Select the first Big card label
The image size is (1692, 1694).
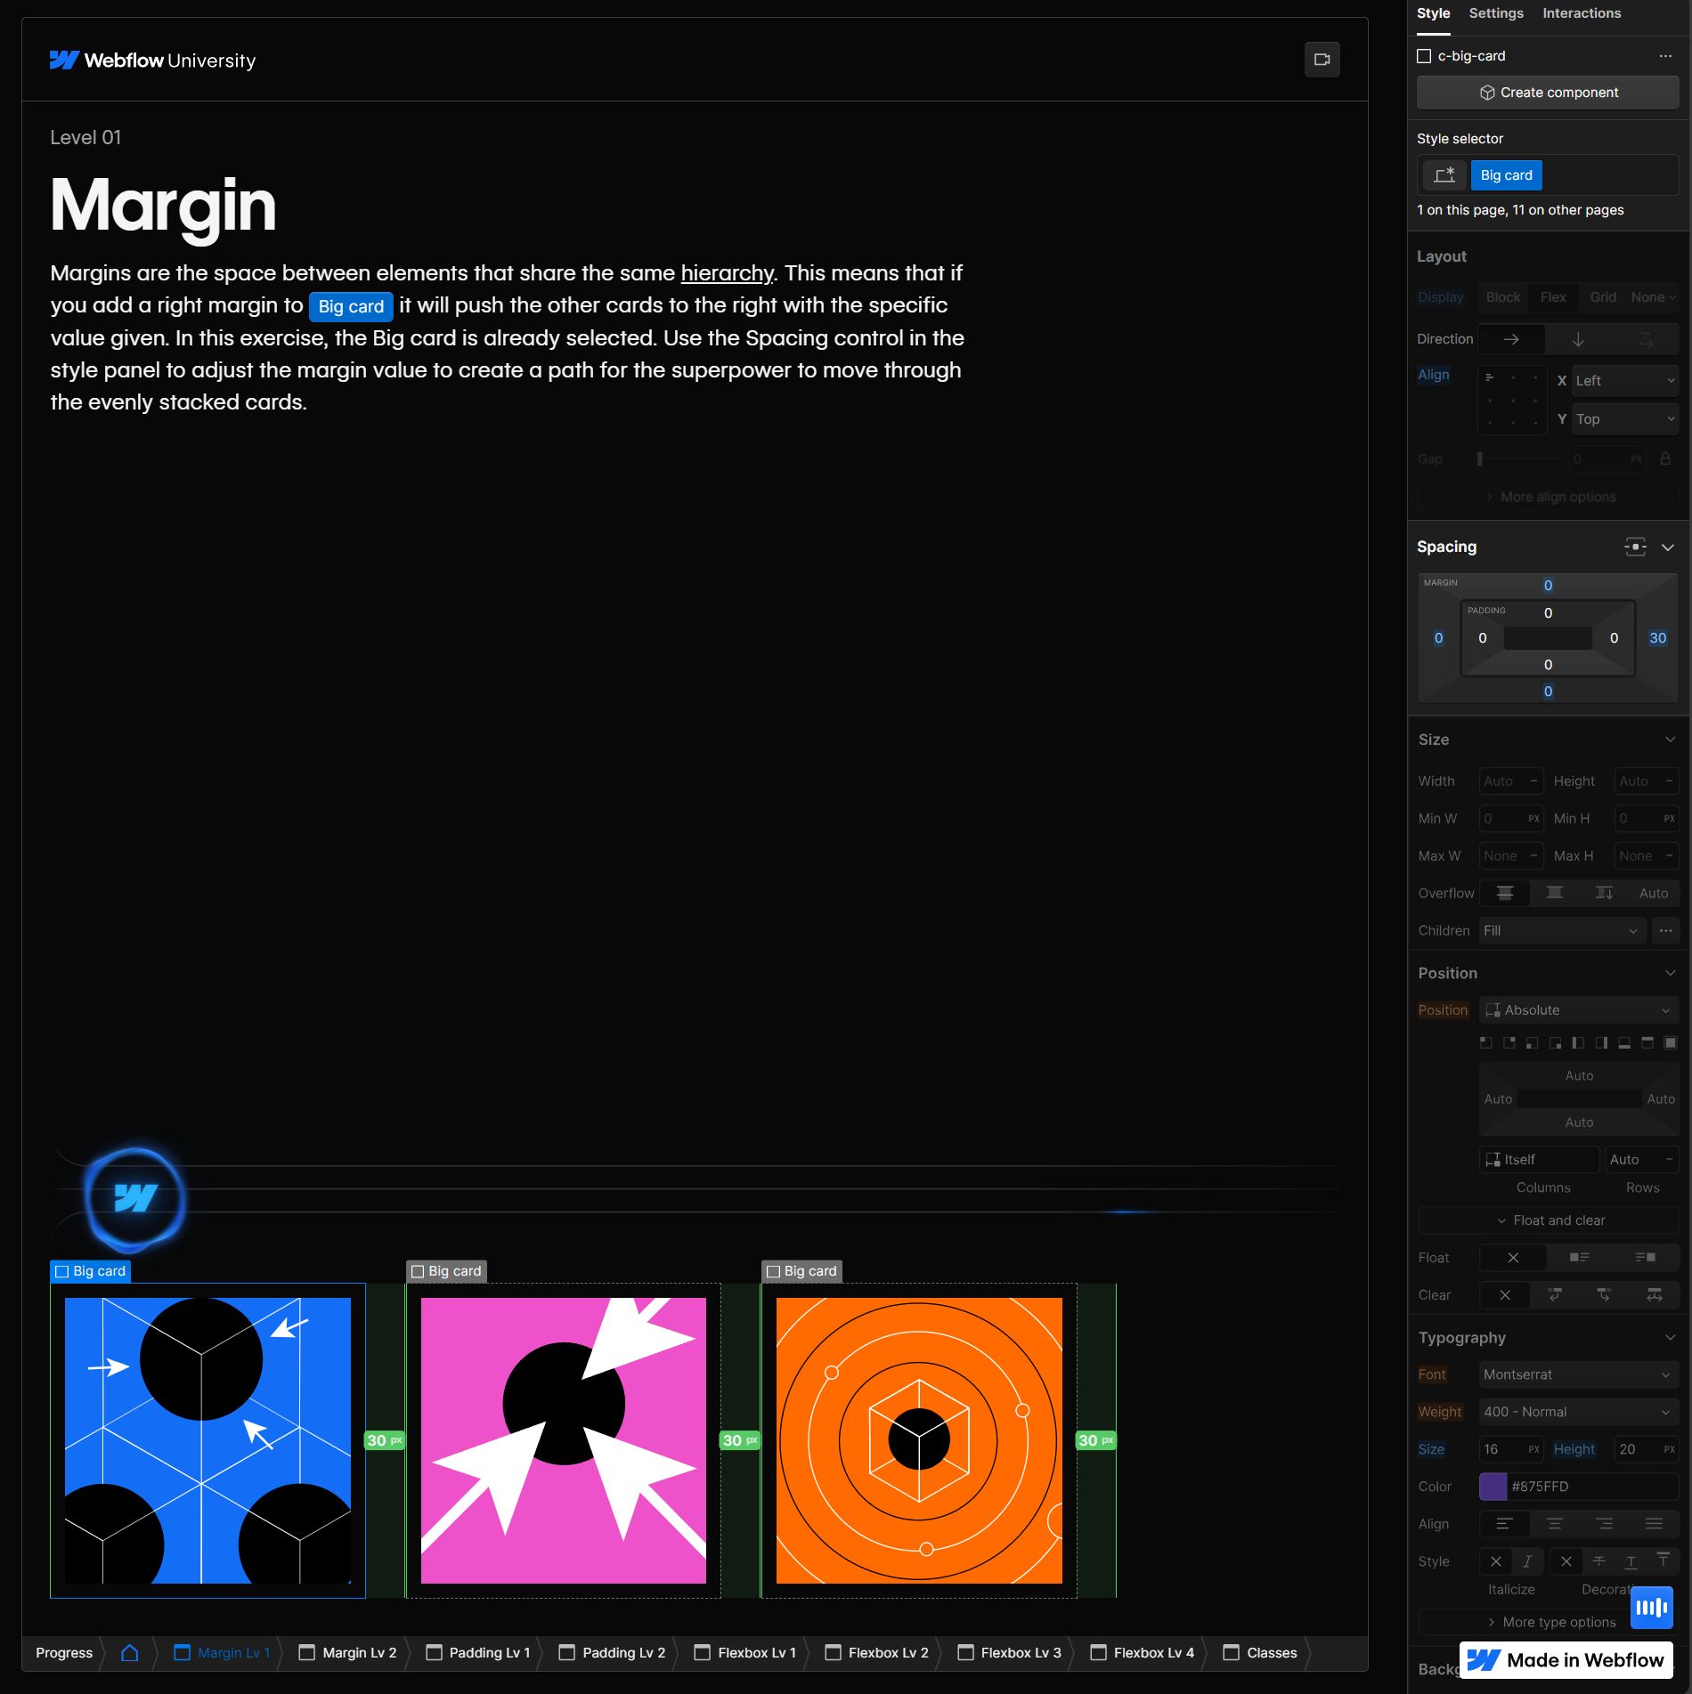pyautogui.click(x=90, y=1271)
